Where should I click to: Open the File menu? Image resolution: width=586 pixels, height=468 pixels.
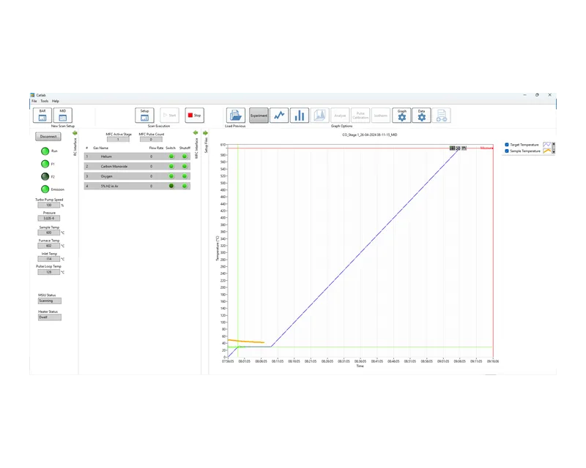coord(34,101)
